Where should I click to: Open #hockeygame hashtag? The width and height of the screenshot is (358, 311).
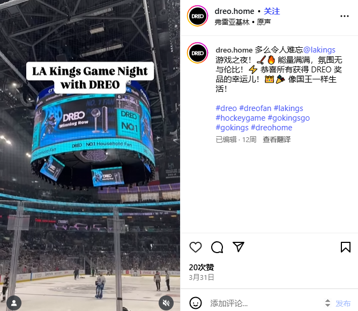pyautogui.click(x=241, y=118)
